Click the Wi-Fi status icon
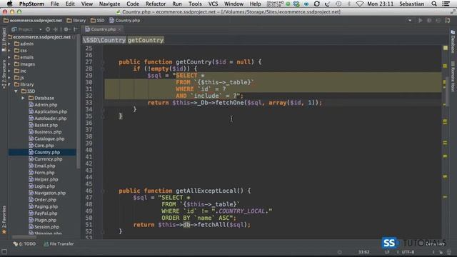457x257 pixels. point(360,4)
